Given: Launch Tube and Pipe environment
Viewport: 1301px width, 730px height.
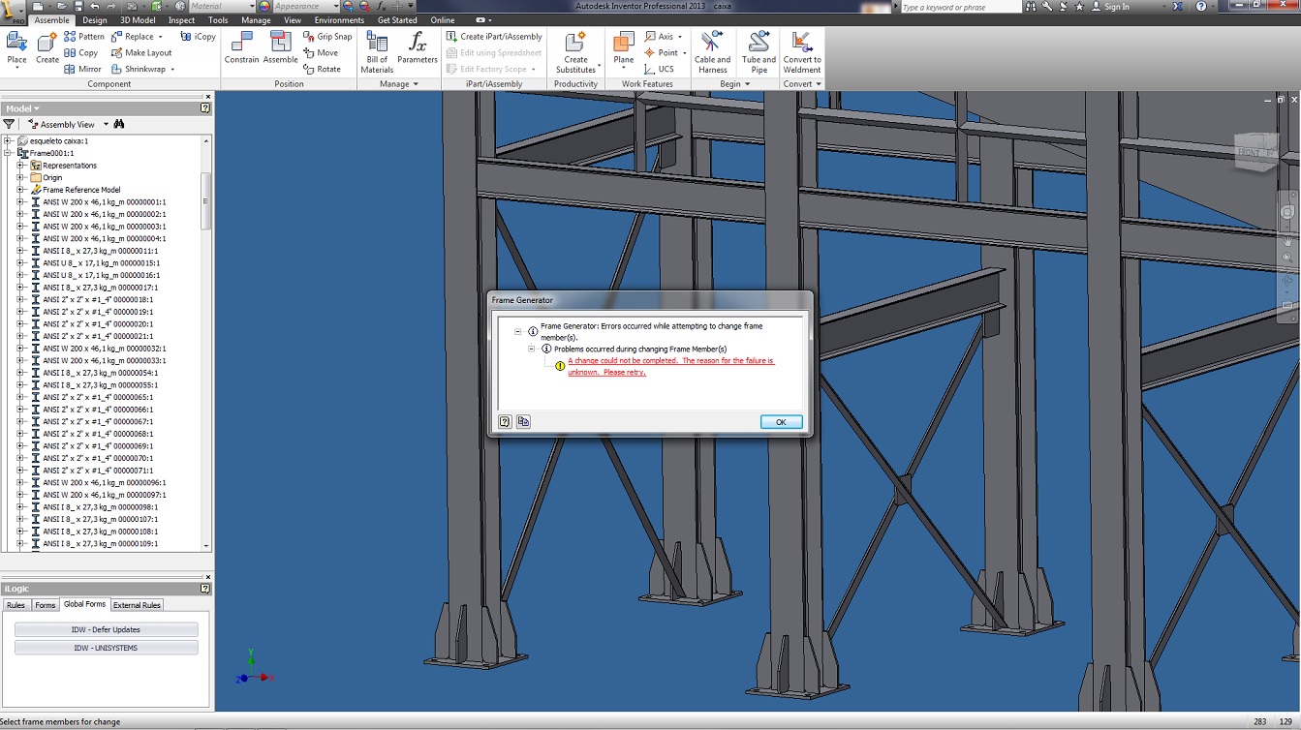Looking at the screenshot, I should [x=759, y=52].
